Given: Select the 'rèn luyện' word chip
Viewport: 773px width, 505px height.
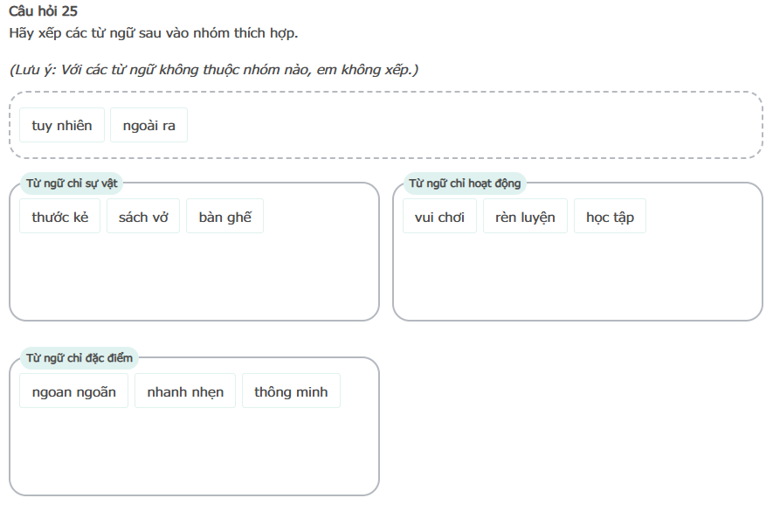Looking at the screenshot, I should click(x=525, y=217).
